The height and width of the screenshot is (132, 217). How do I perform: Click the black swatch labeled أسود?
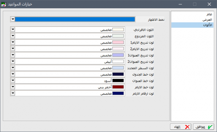click(118, 81)
